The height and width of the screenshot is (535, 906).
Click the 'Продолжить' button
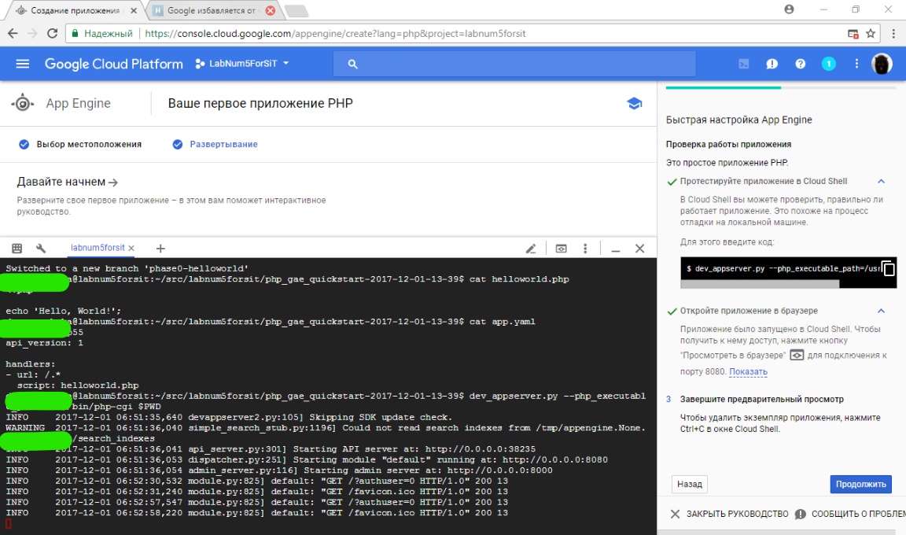[860, 484]
